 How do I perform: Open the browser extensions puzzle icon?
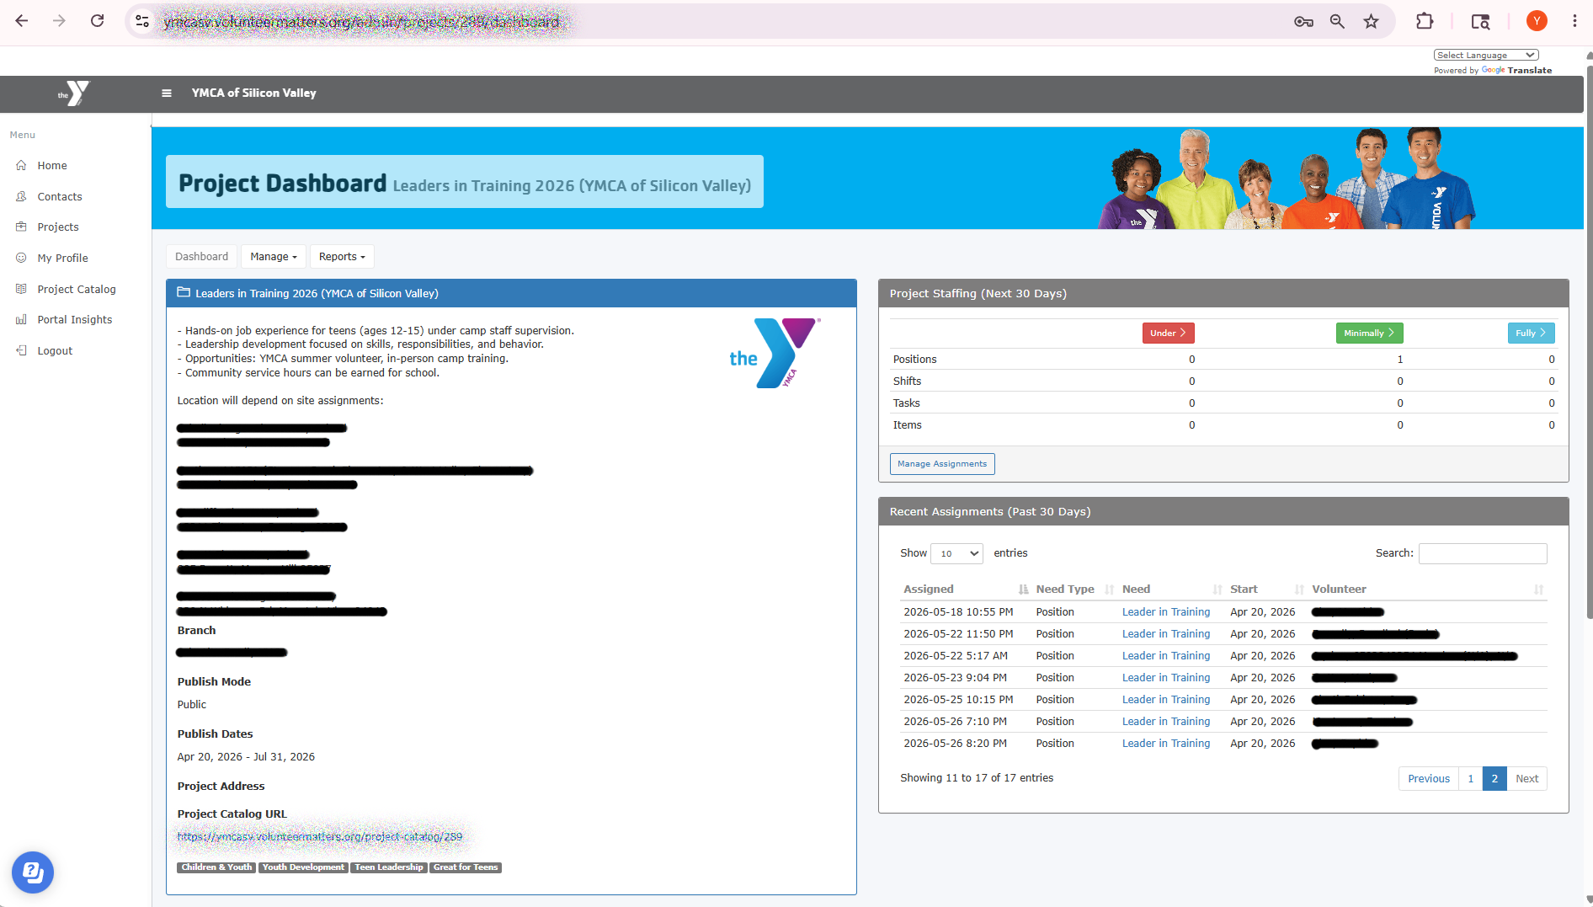[x=1425, y=22]
